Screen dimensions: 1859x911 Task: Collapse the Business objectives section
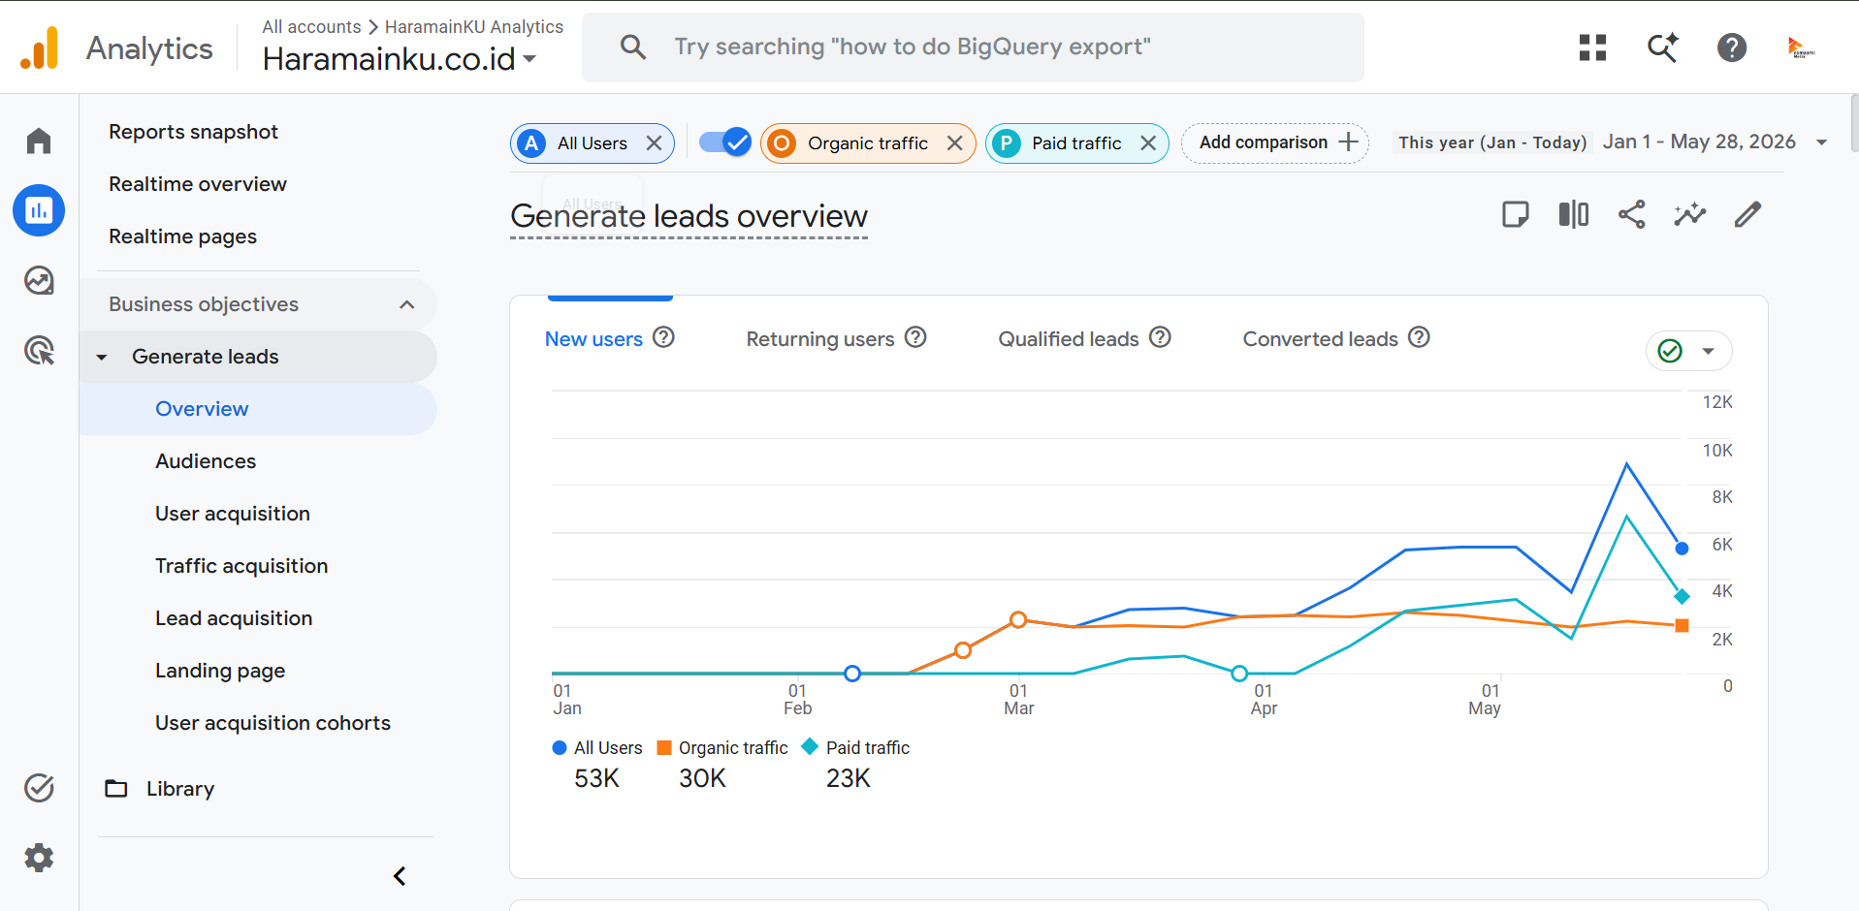coord(407,304)
